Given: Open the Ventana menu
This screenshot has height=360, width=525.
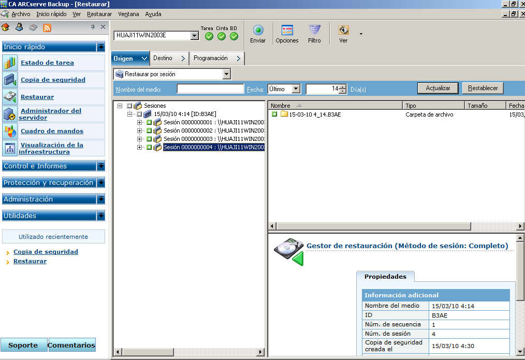Looking at the screenshot, I should (x=128, y=14).
